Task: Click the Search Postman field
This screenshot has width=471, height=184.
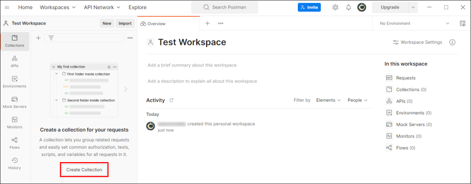Action: [225, 7]
